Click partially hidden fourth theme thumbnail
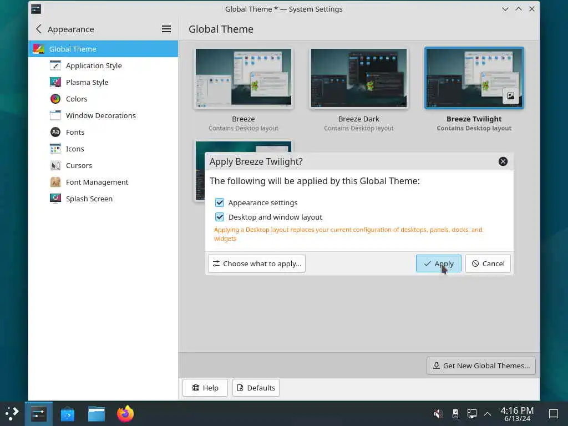This screenshot has height=426, width=568. click(x=200, y=170)
